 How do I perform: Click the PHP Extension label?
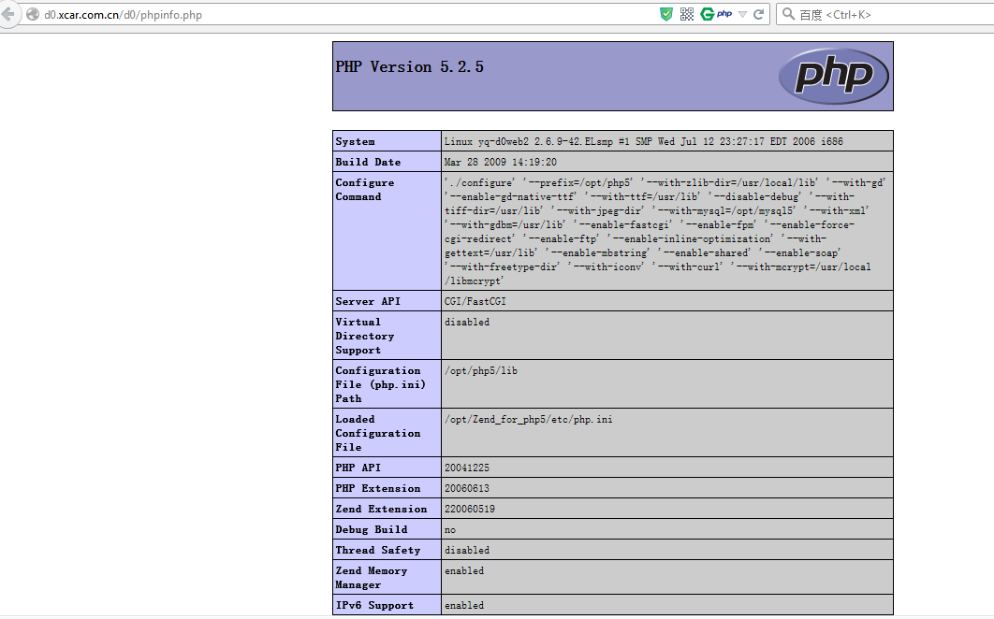pyautogui.click(x=378, y=488)
